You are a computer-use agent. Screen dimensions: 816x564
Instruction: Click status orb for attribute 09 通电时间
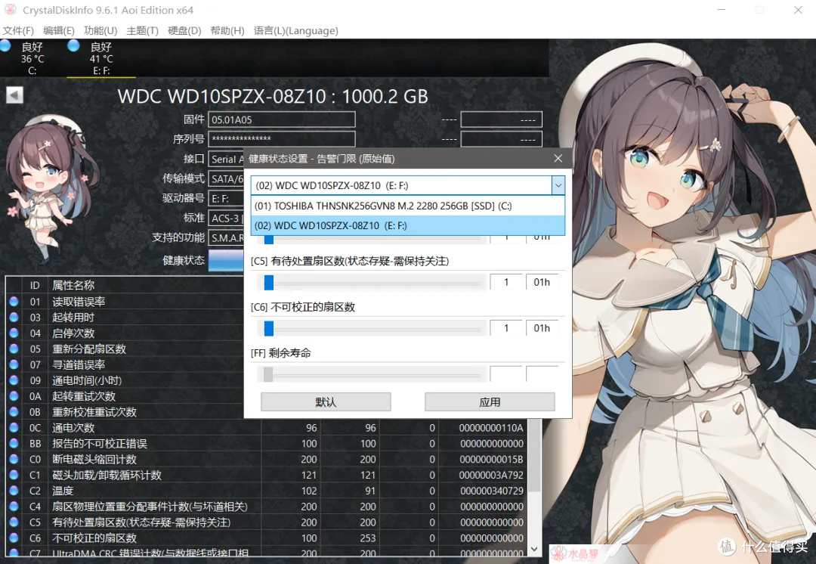[x=14, y=380]
